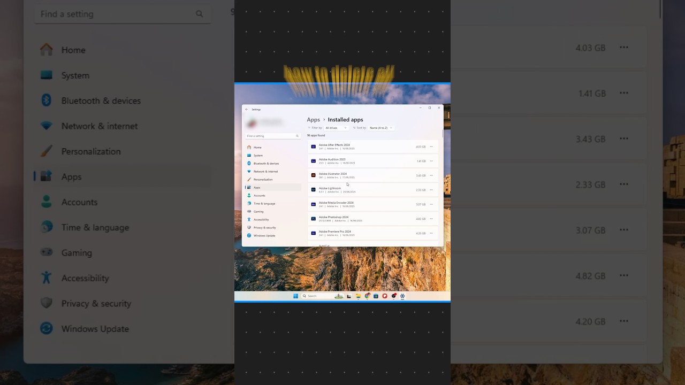This screenshot has height=385, width=685.
Task: Click the Adobe Illustrator 2024 app icon
Action: pos(314,175)
